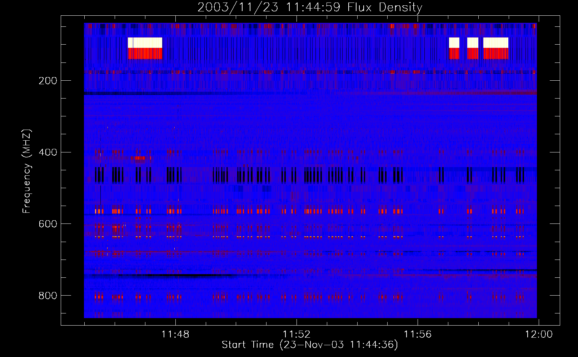Click the "Start Time (23-Nov-03 11:44:36)" axis label
This screenshot has width=578, height=357.
(x=310, y=345)
